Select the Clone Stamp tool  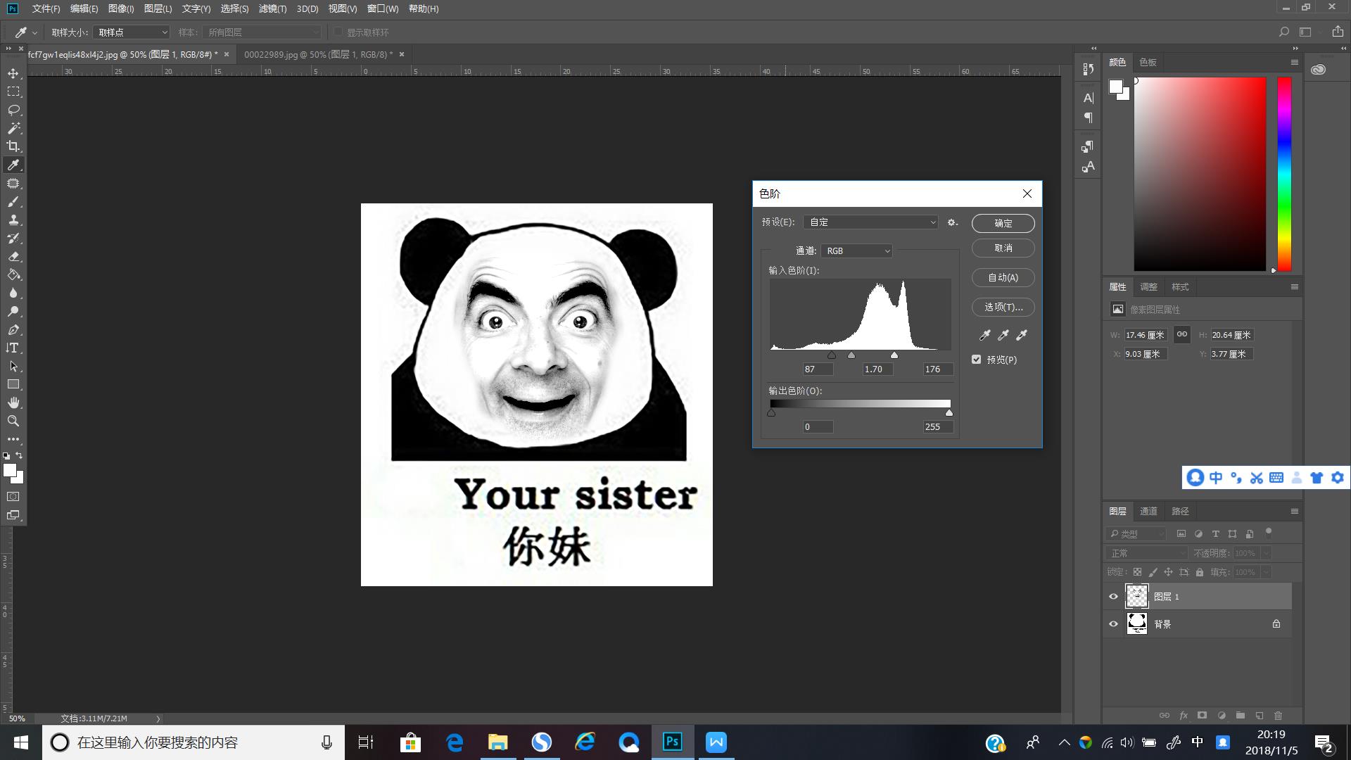tap(13, 220)
